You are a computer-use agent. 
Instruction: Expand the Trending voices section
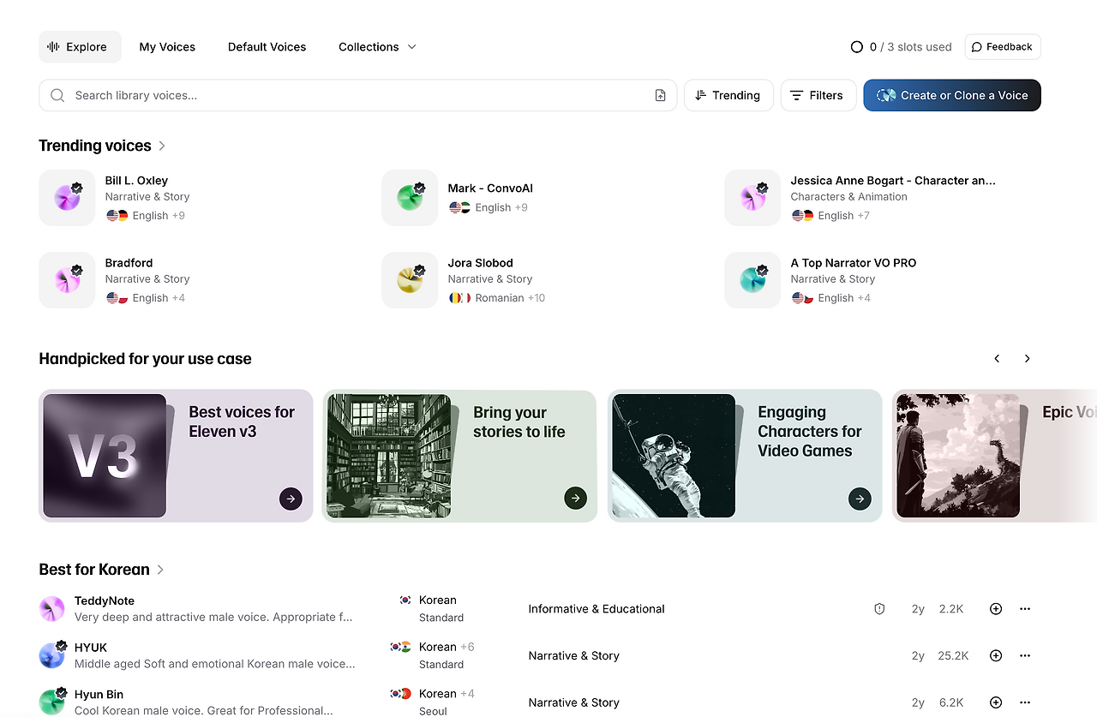(x=162, y=146)
